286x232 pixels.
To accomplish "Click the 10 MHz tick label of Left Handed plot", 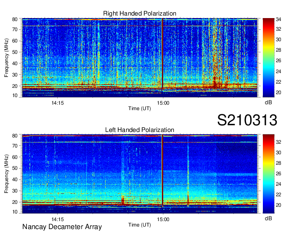I will 15,212.
